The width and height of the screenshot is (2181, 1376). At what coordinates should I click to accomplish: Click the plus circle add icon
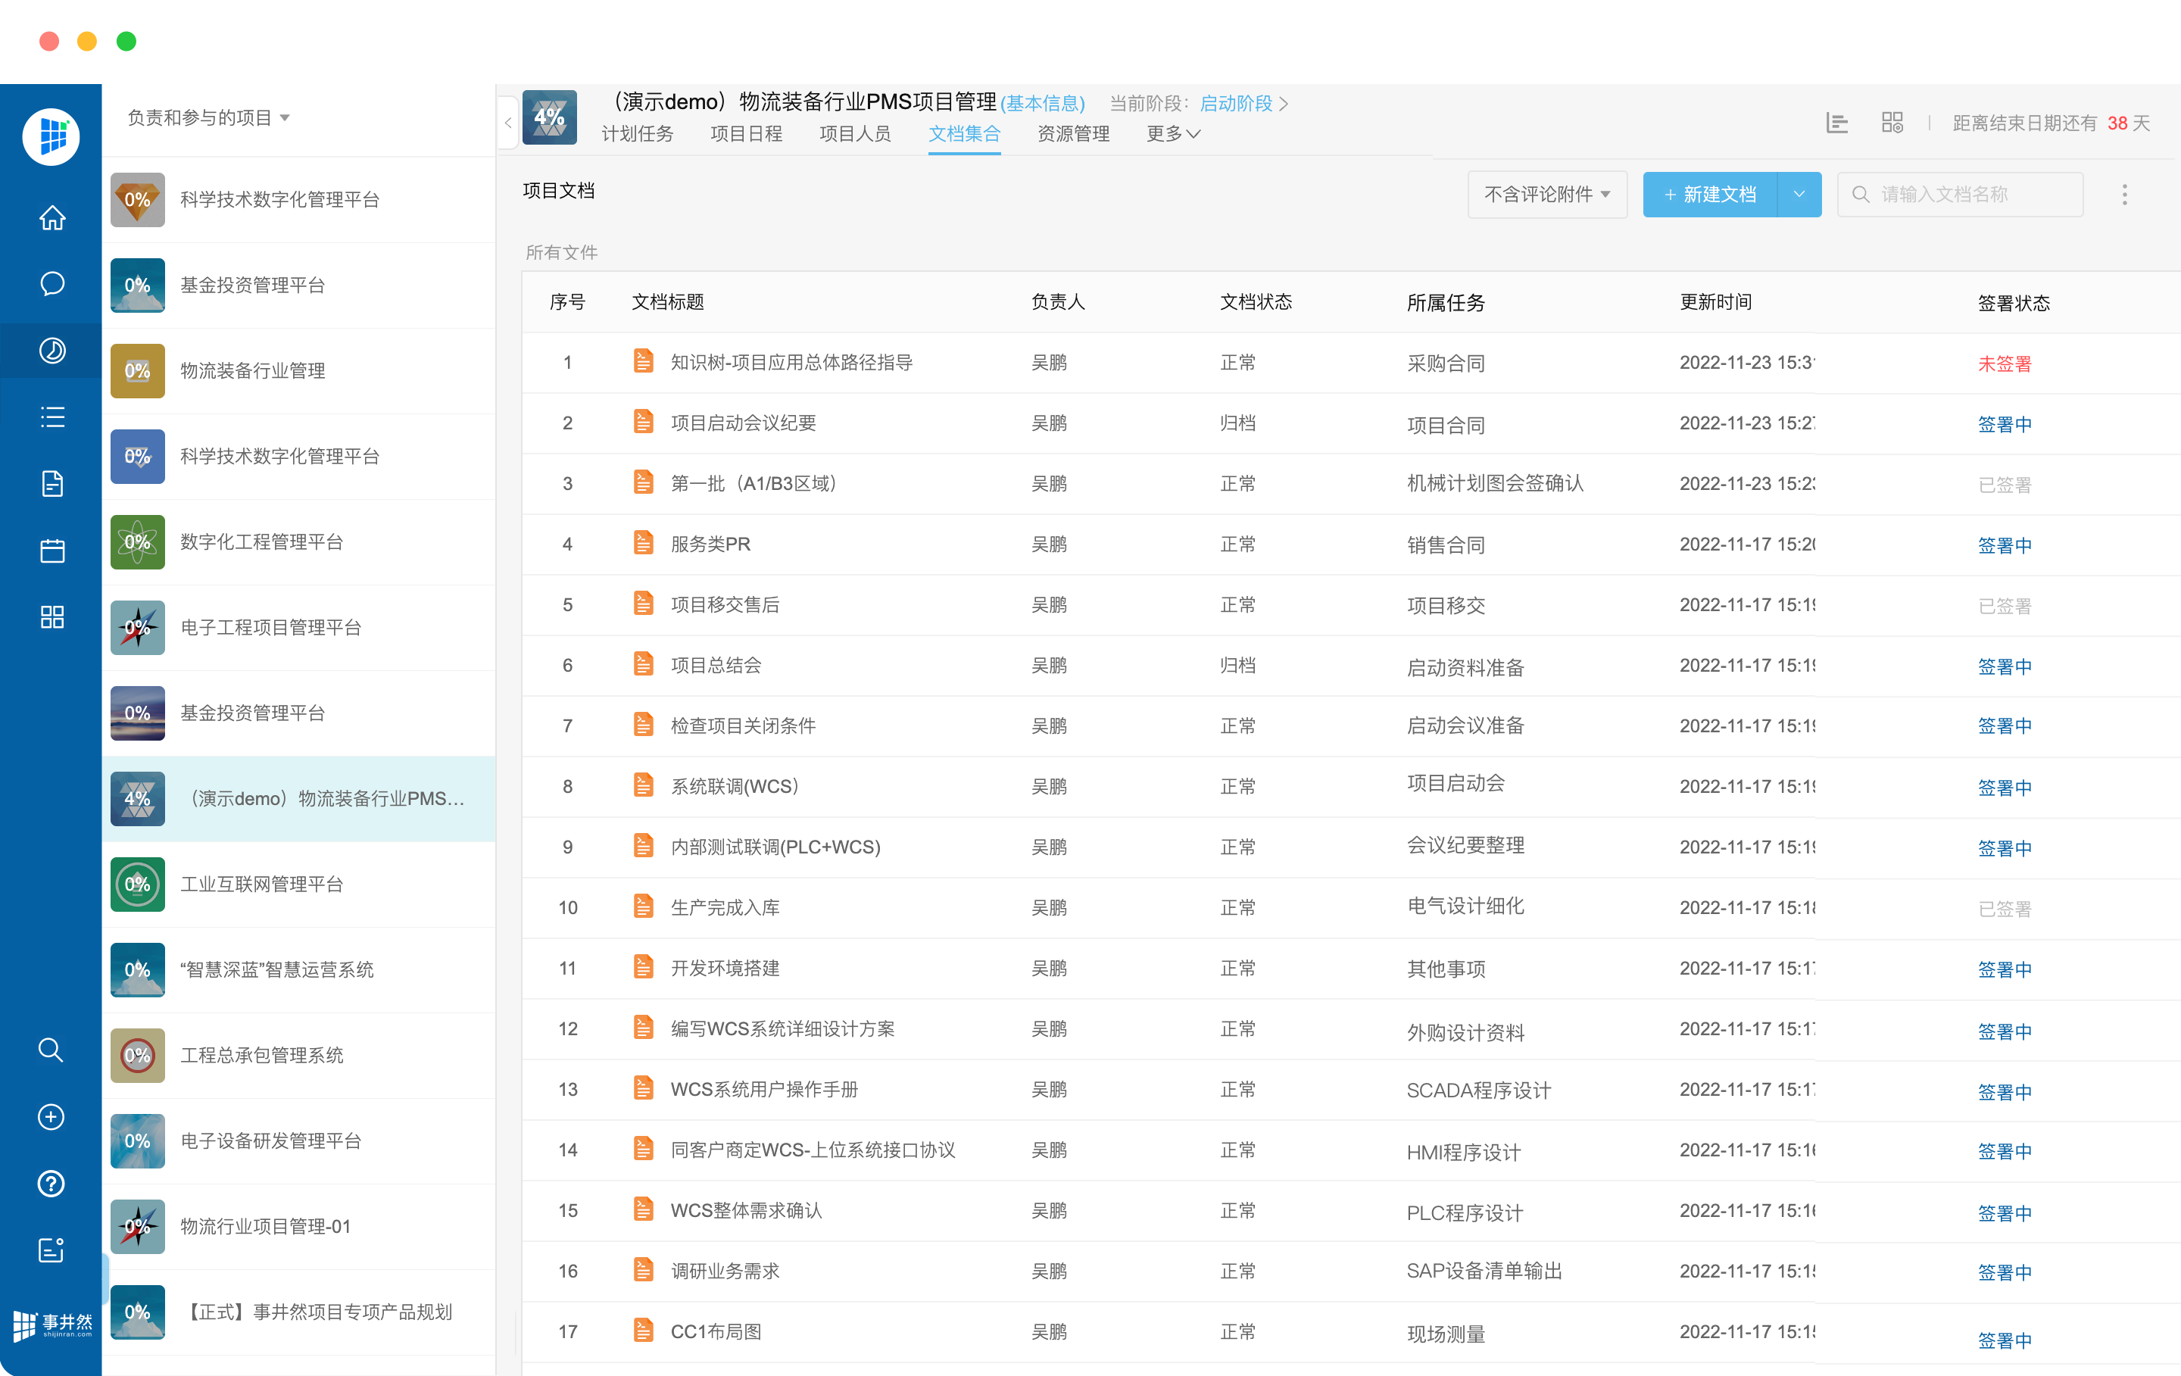coord(51,1117)
